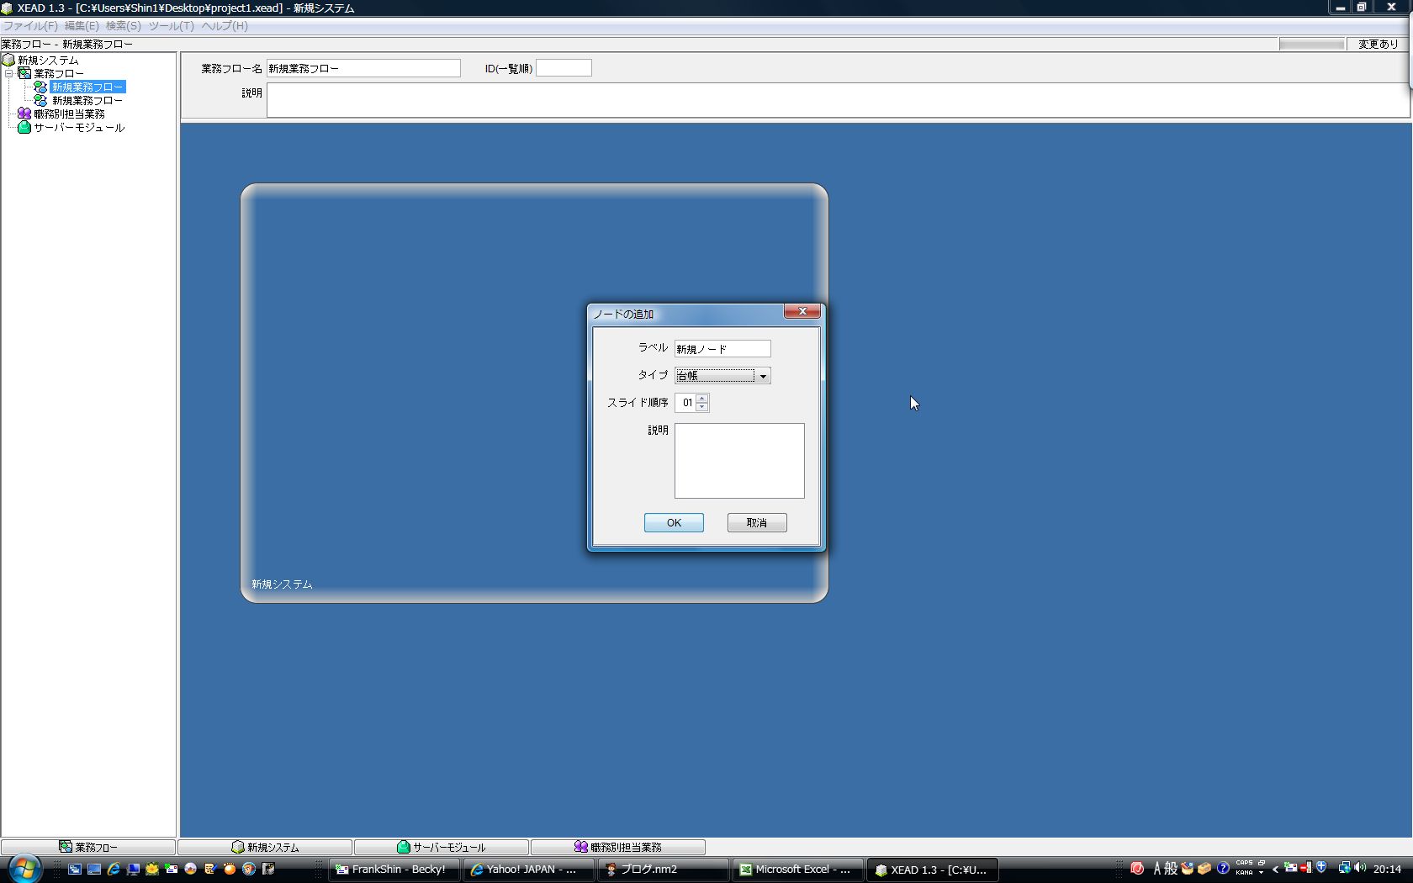Open the 検索(S) menu
The width and height of the screenshot is (1413, 883).
click(124, 26)
